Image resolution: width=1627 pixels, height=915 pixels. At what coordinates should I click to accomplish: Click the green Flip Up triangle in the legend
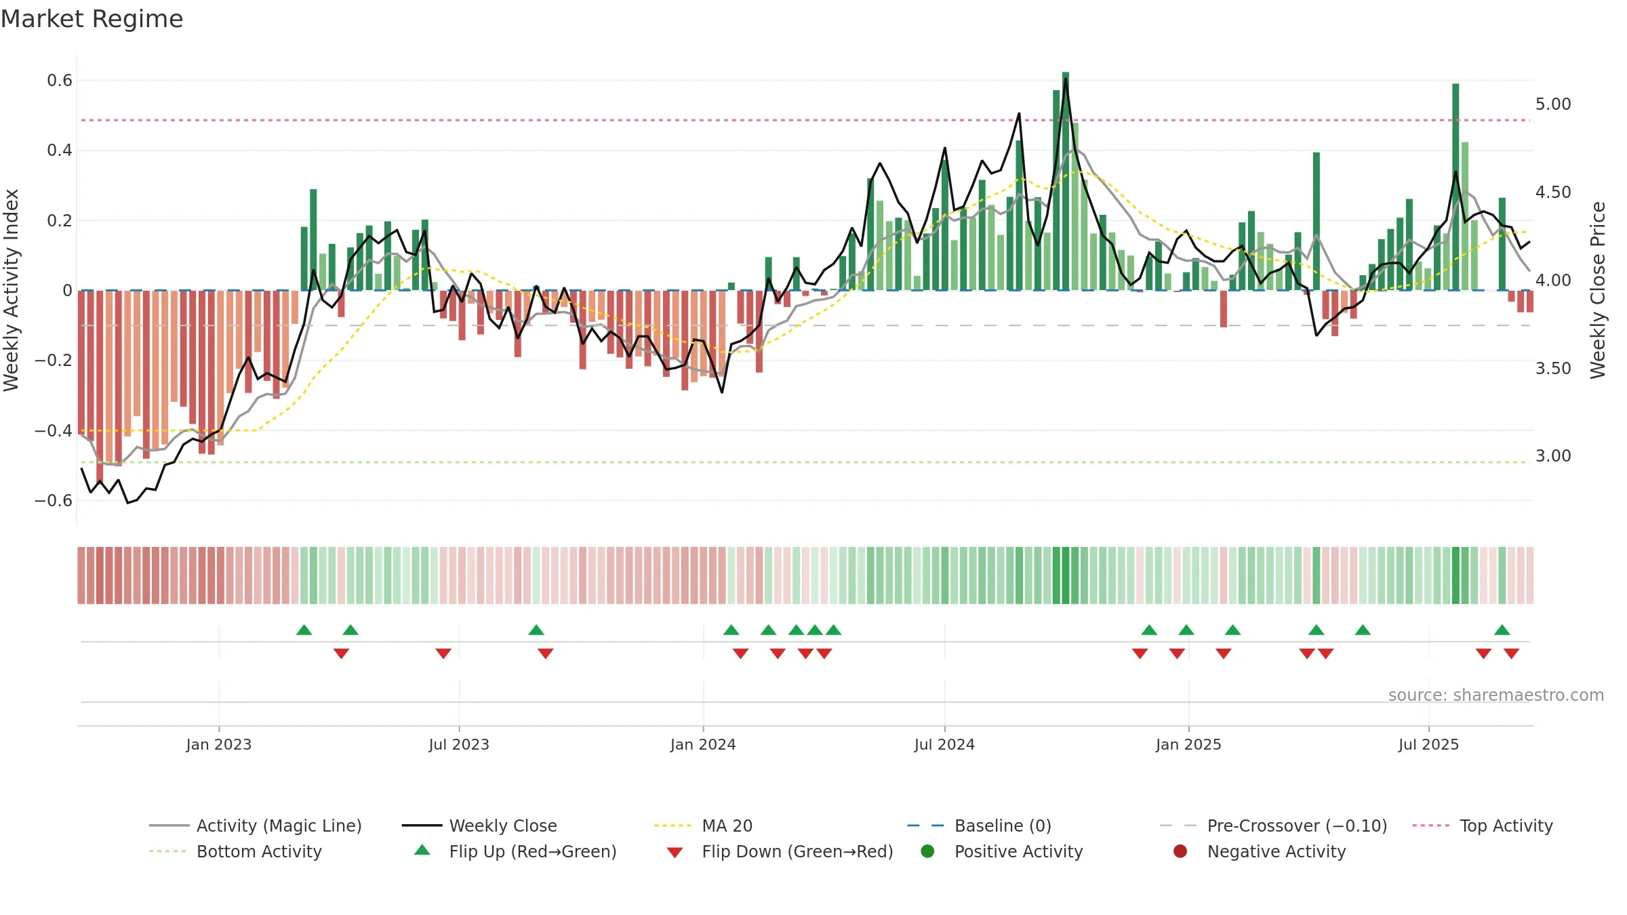422,850
